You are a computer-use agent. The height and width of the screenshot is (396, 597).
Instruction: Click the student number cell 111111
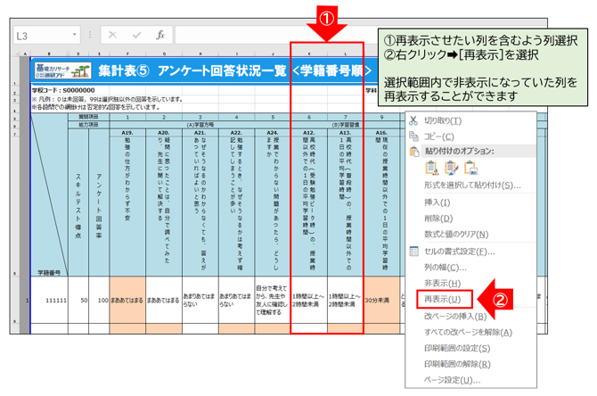[x=50, y=301]
